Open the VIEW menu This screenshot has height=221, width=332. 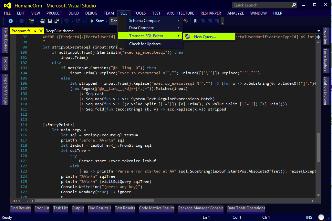[36, 13]
